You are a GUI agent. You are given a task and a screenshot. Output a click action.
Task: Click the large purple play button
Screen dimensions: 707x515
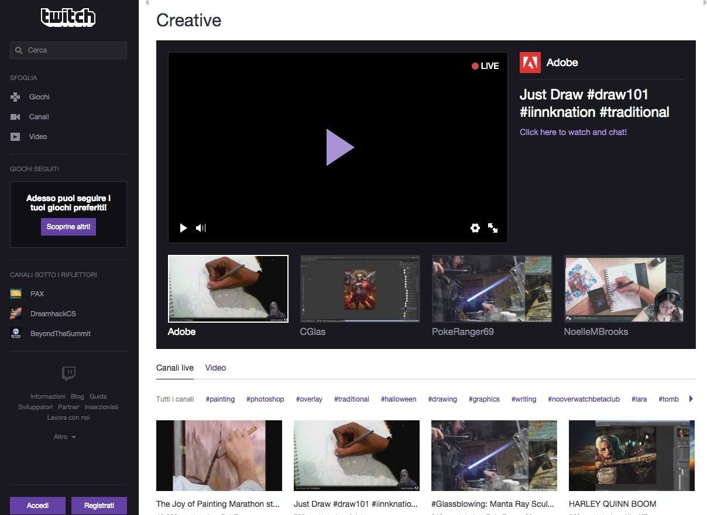click(x=340, y=147)
